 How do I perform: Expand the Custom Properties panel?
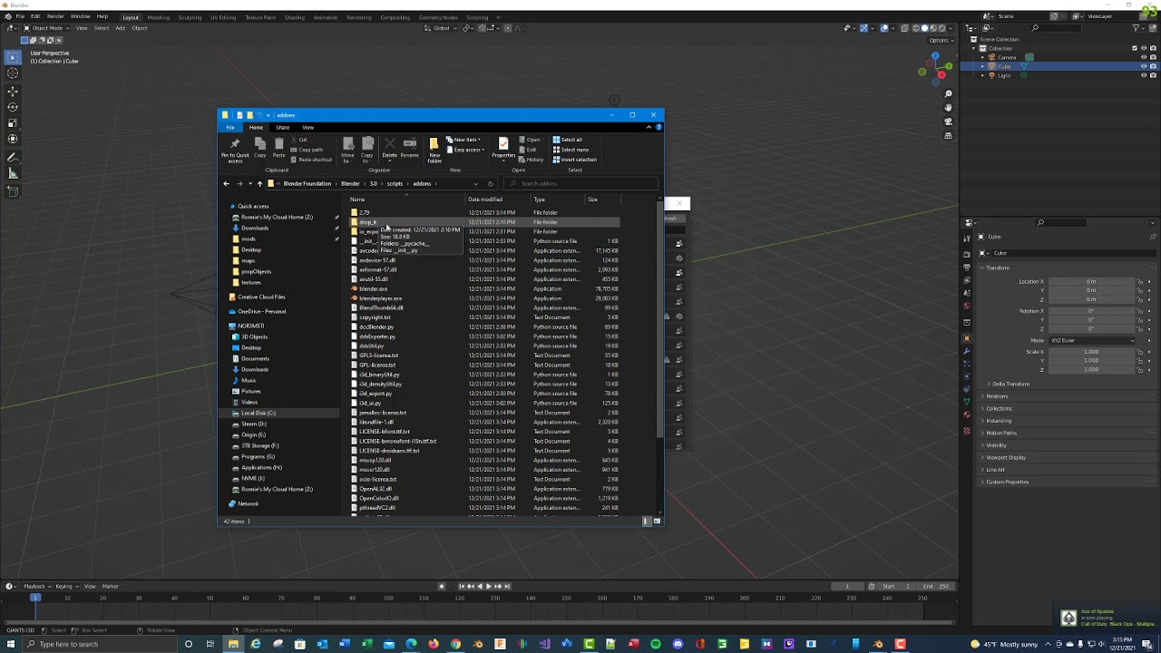click(x=1006, y=482)
